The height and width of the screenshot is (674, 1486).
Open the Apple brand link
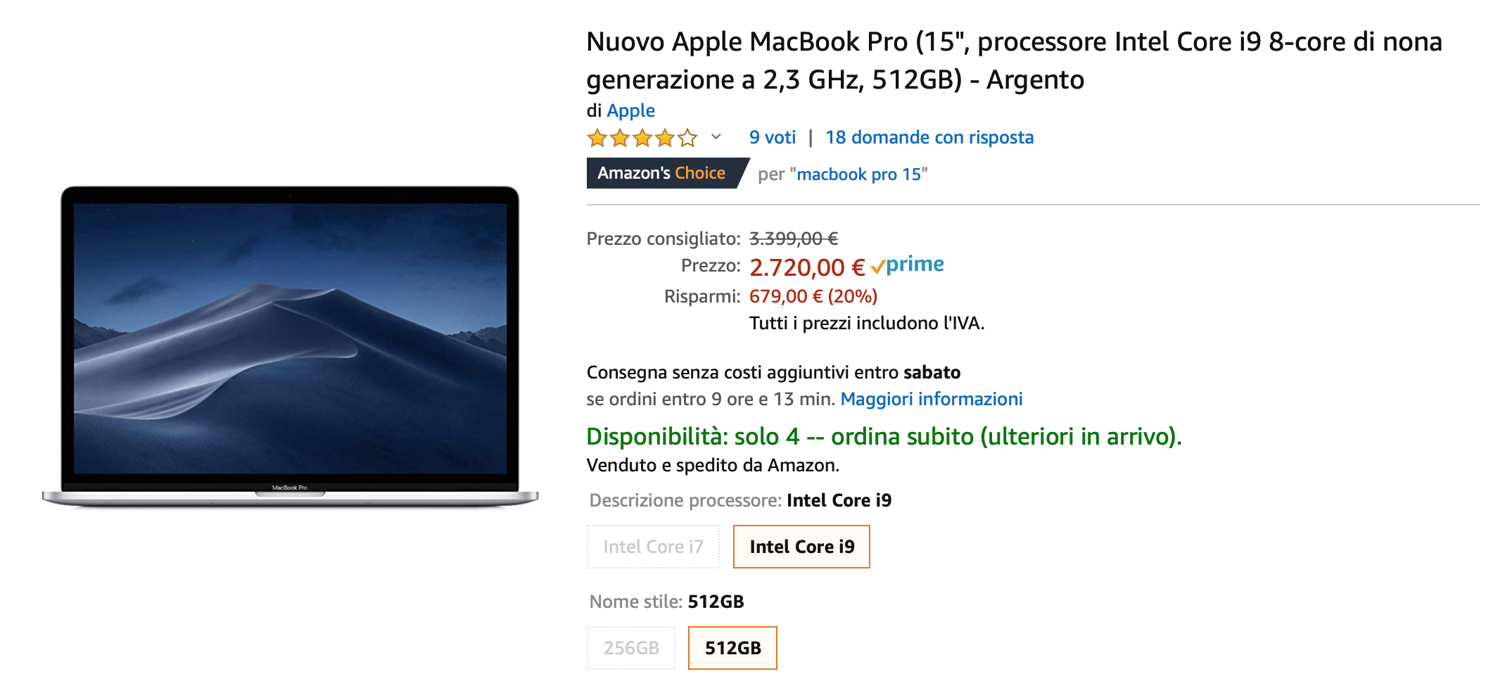(630, 110)
